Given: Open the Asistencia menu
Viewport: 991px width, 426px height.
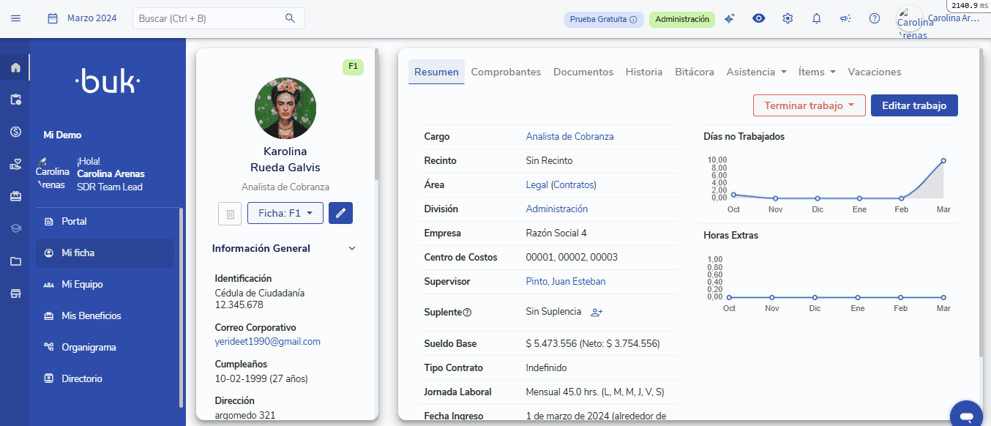Looking at the screenshot, I should (x=756, y=72).
